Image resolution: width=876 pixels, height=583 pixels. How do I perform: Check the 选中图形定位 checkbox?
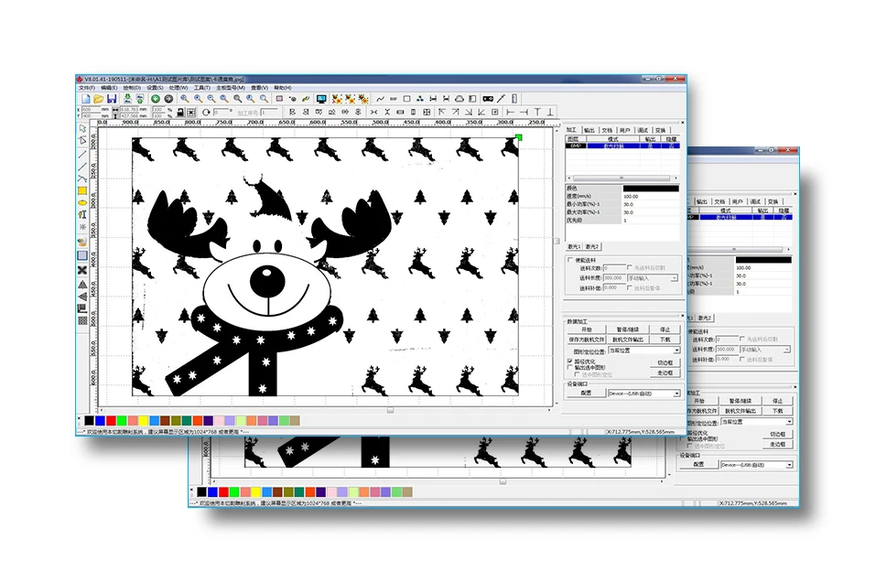[577, 374]
